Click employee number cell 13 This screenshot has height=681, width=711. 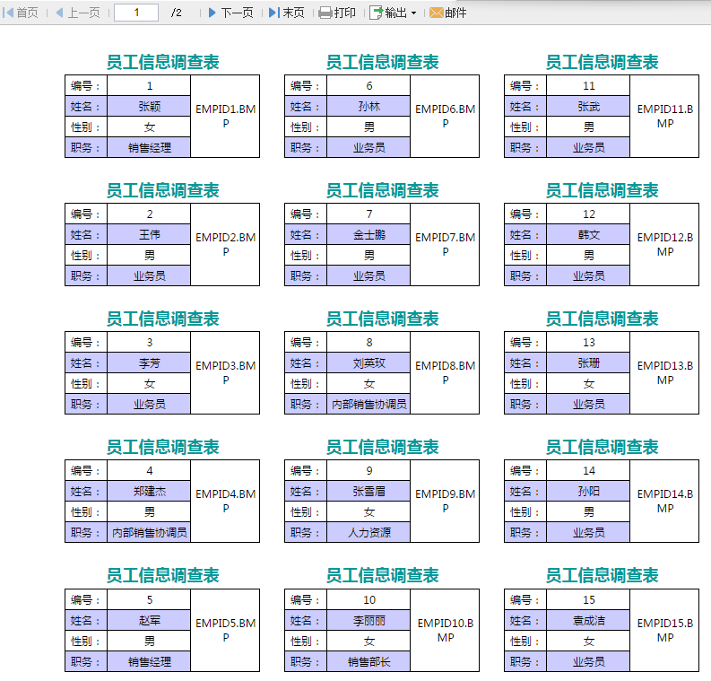588,342
